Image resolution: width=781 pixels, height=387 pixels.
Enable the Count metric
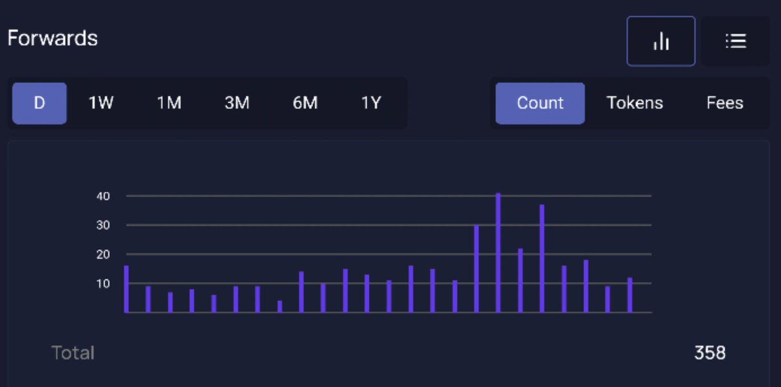pyautogui.click(x=540, y=103)
